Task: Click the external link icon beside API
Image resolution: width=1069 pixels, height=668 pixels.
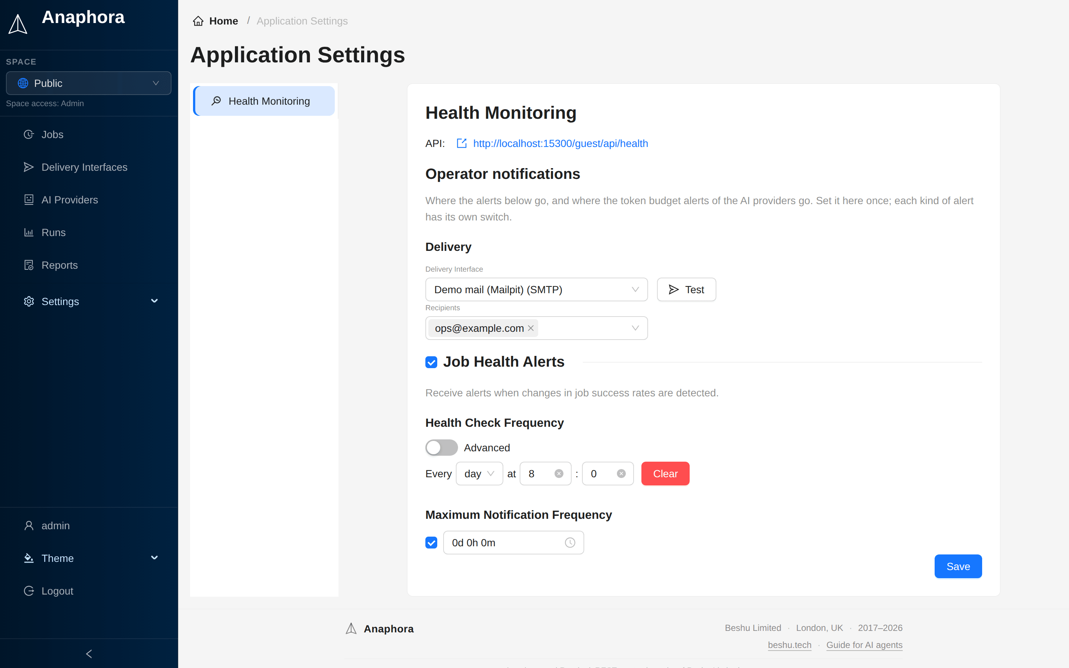Action: pyautogui.click(x=462, y=143)
